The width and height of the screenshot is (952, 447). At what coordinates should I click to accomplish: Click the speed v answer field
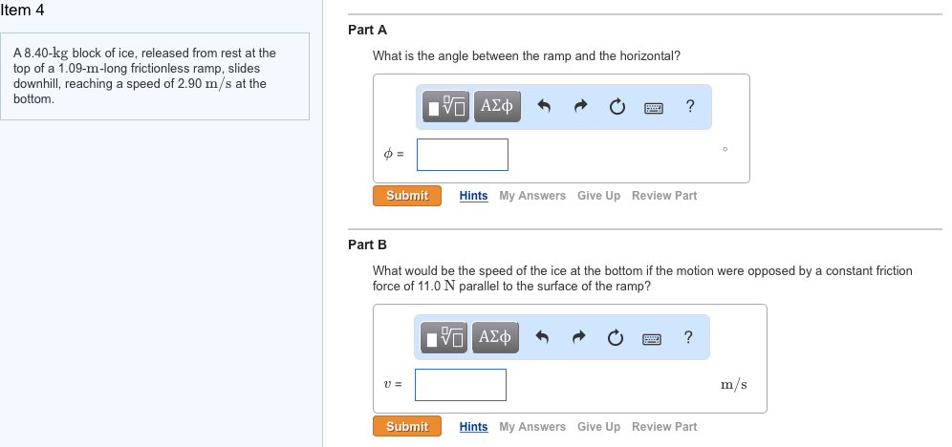(461, 385)
